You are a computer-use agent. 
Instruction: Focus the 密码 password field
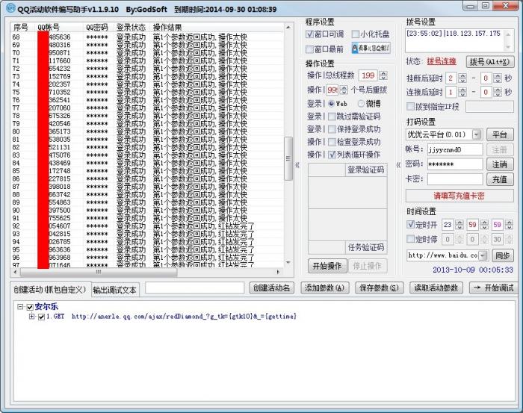coord(455,164)
